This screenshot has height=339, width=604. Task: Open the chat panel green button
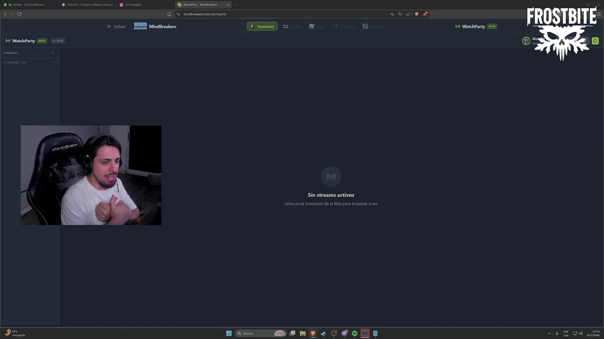(x=595, y=41)
